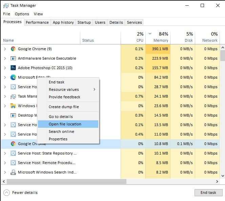Switch to the Details tab
The image size is (225, 201).
116,22
